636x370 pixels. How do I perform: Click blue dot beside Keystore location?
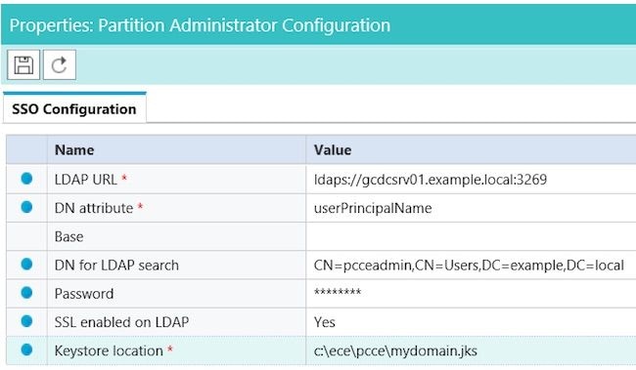(x=26, y=349)
